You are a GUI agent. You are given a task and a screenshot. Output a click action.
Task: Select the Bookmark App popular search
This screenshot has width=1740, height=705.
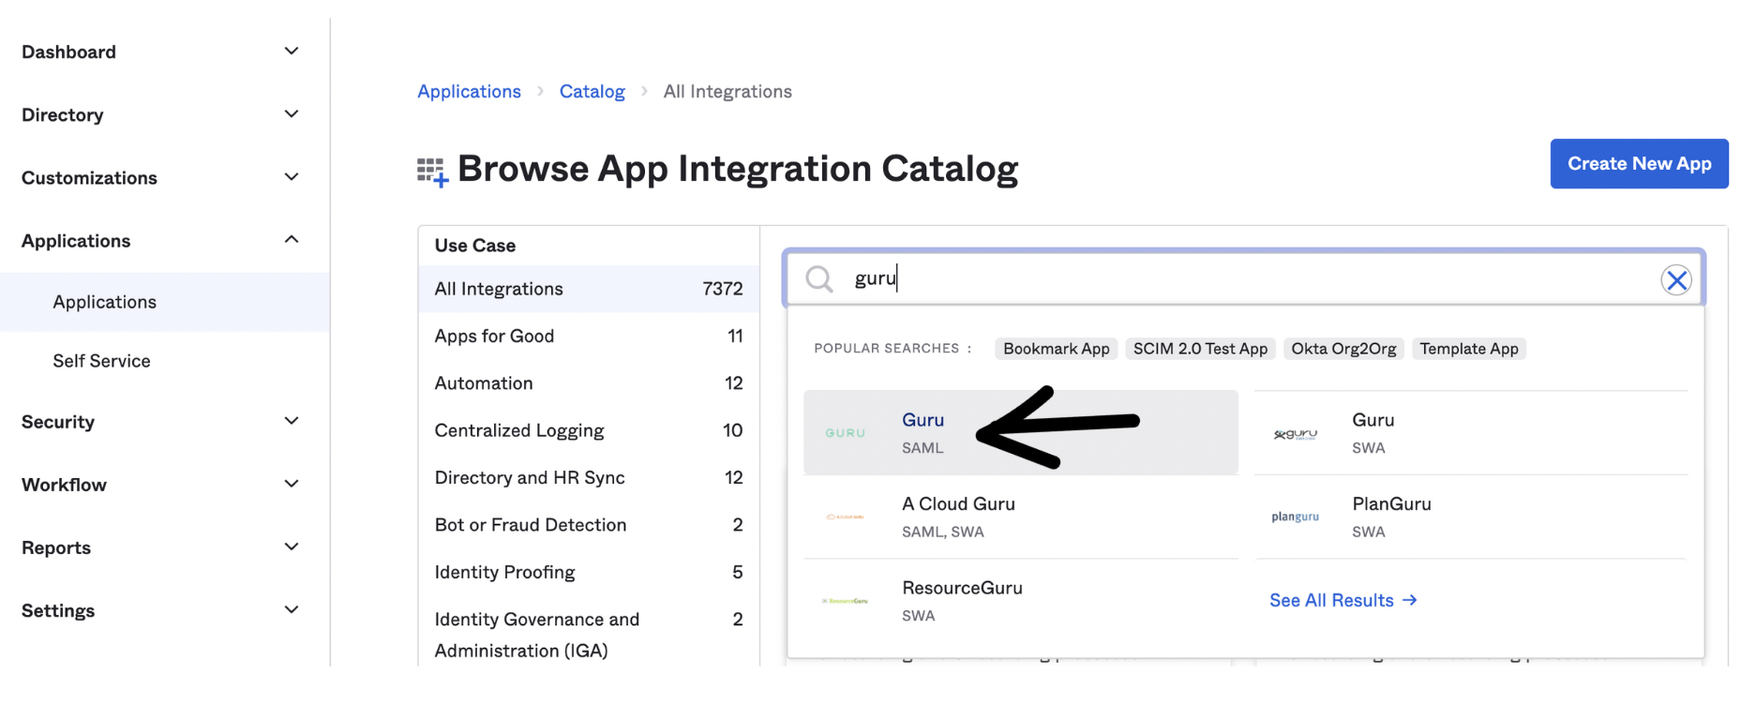pos(1056,349)
